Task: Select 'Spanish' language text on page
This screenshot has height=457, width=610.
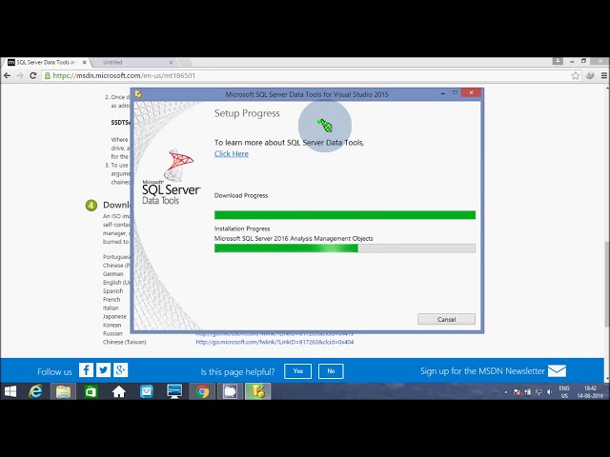Action: tap(112, 290)
